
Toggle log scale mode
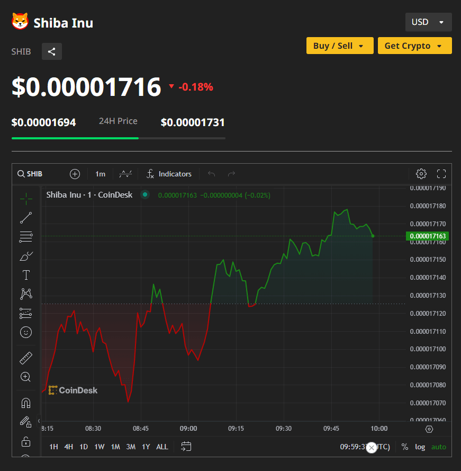point(420,447)
